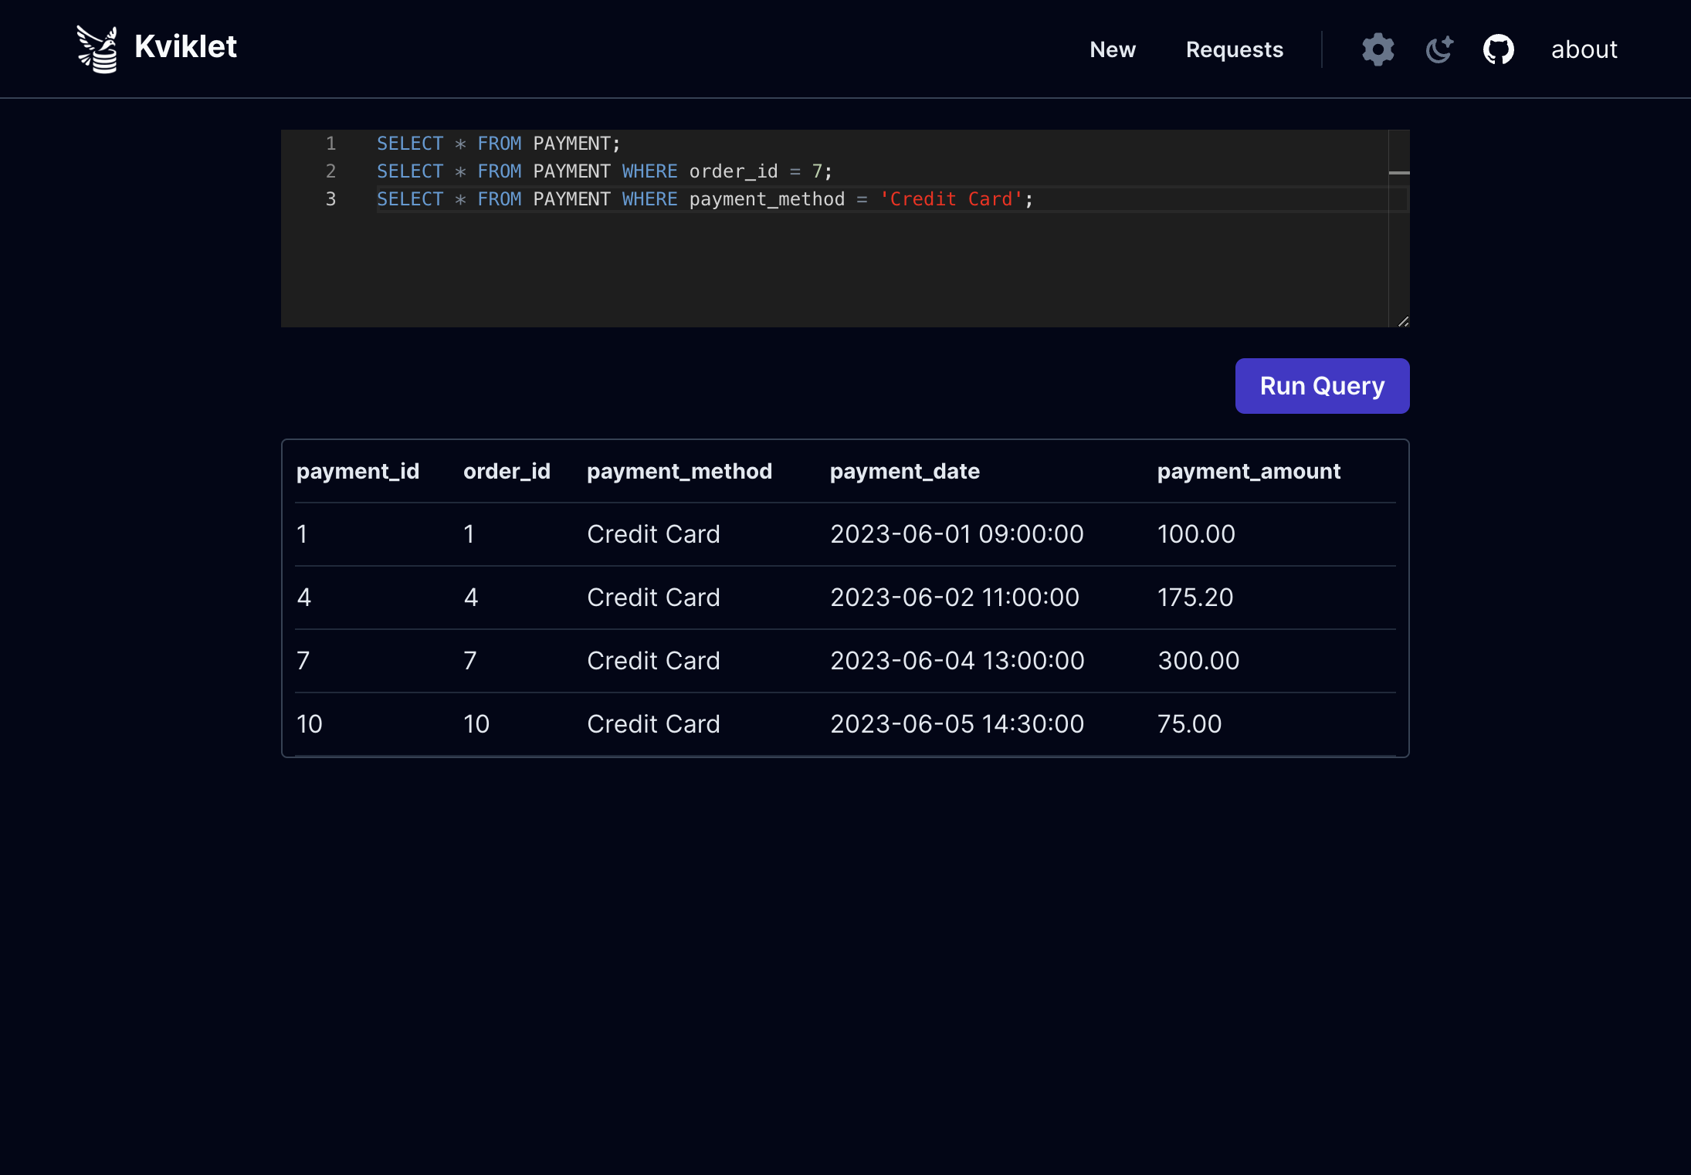Viewport: 1691px width, 1175px height.
Task: Click Credit Card in the 175.20 row
Action: [x=653, y=598]
